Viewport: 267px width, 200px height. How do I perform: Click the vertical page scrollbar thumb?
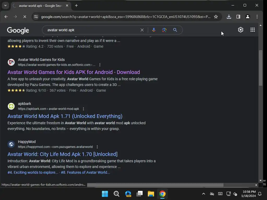[x=260, y=68]
